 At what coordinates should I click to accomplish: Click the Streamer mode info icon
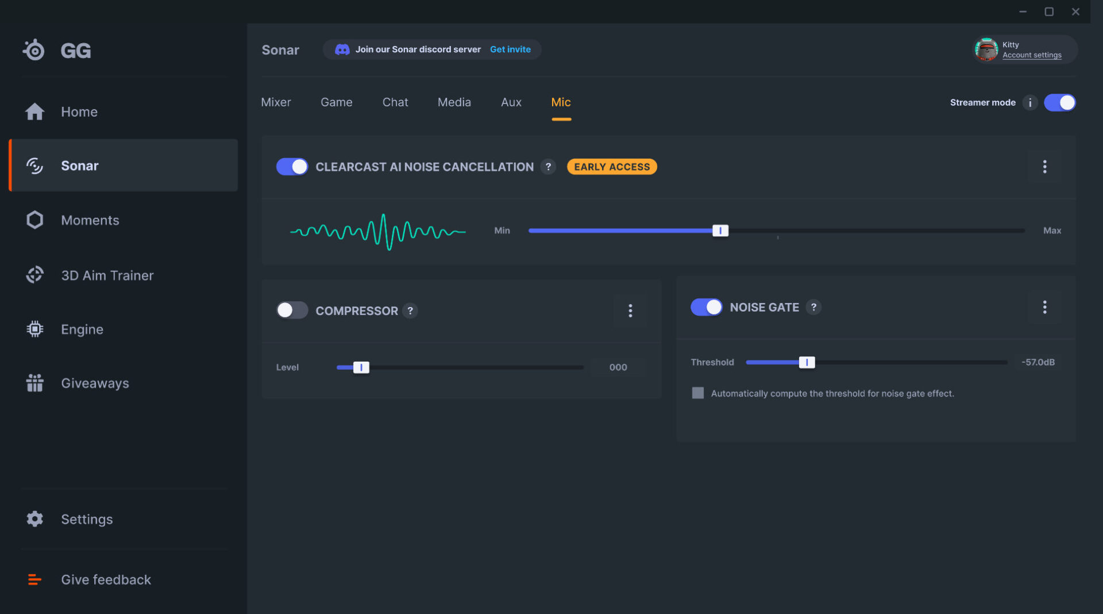coord(1030,102)
